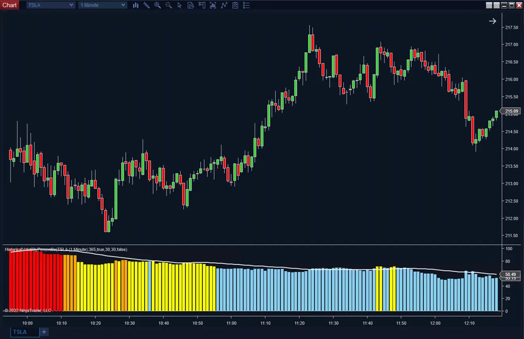Viewport: 524px width, 339px height.
Task: Open the TSLA instrument dropdown
Action: pyautogui.click(x=50, y=5)
